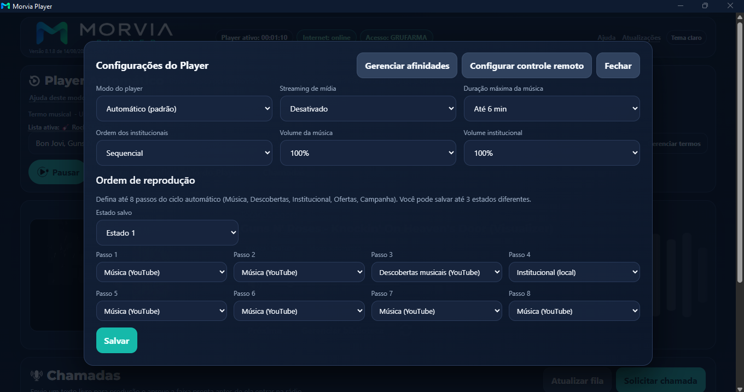
Task: Click Chamadas microphone icon
Action: click(37, 376)
